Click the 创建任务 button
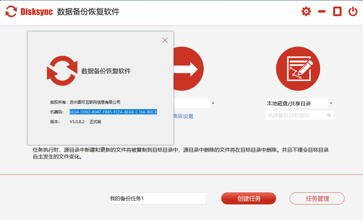363x220 pixels. coord(248,199)
